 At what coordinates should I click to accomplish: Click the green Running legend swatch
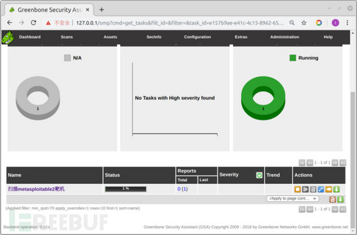coord(293,58)
